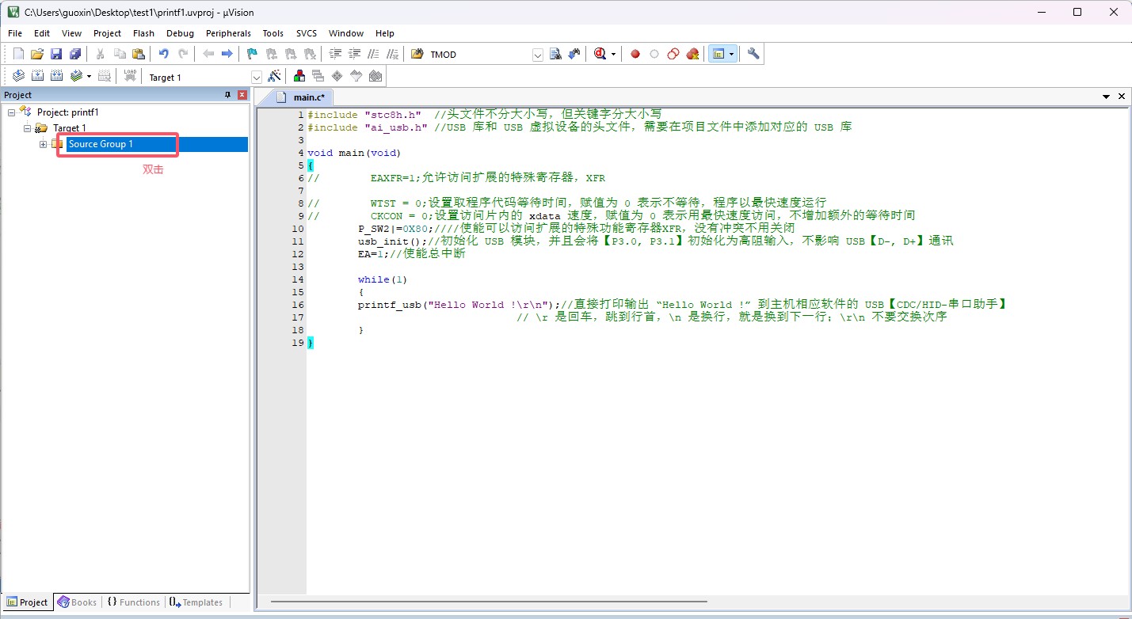Close the main.c editor tab
The image size is (1132, 619).
click(1122, 96)
